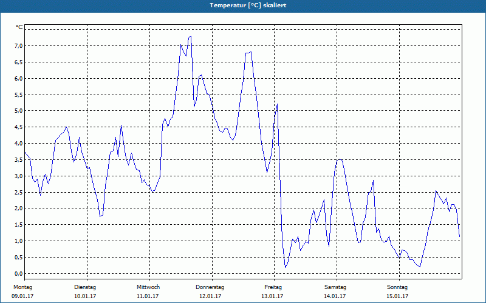Viewport: 486px width, 303px height.
Task: Click the 4,0 y-axis label
Action: [x=18, y=144]
